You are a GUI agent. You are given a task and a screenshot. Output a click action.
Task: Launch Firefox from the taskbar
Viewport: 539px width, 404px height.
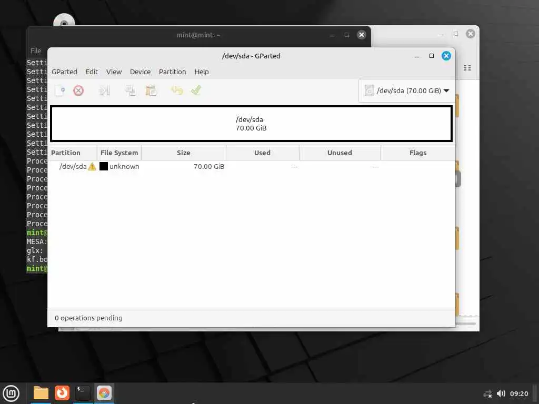62,393
